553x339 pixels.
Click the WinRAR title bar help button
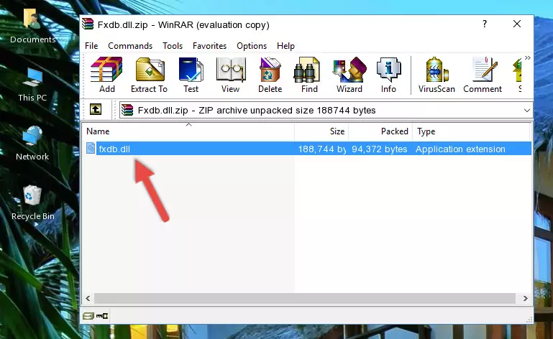click(485, 24)
